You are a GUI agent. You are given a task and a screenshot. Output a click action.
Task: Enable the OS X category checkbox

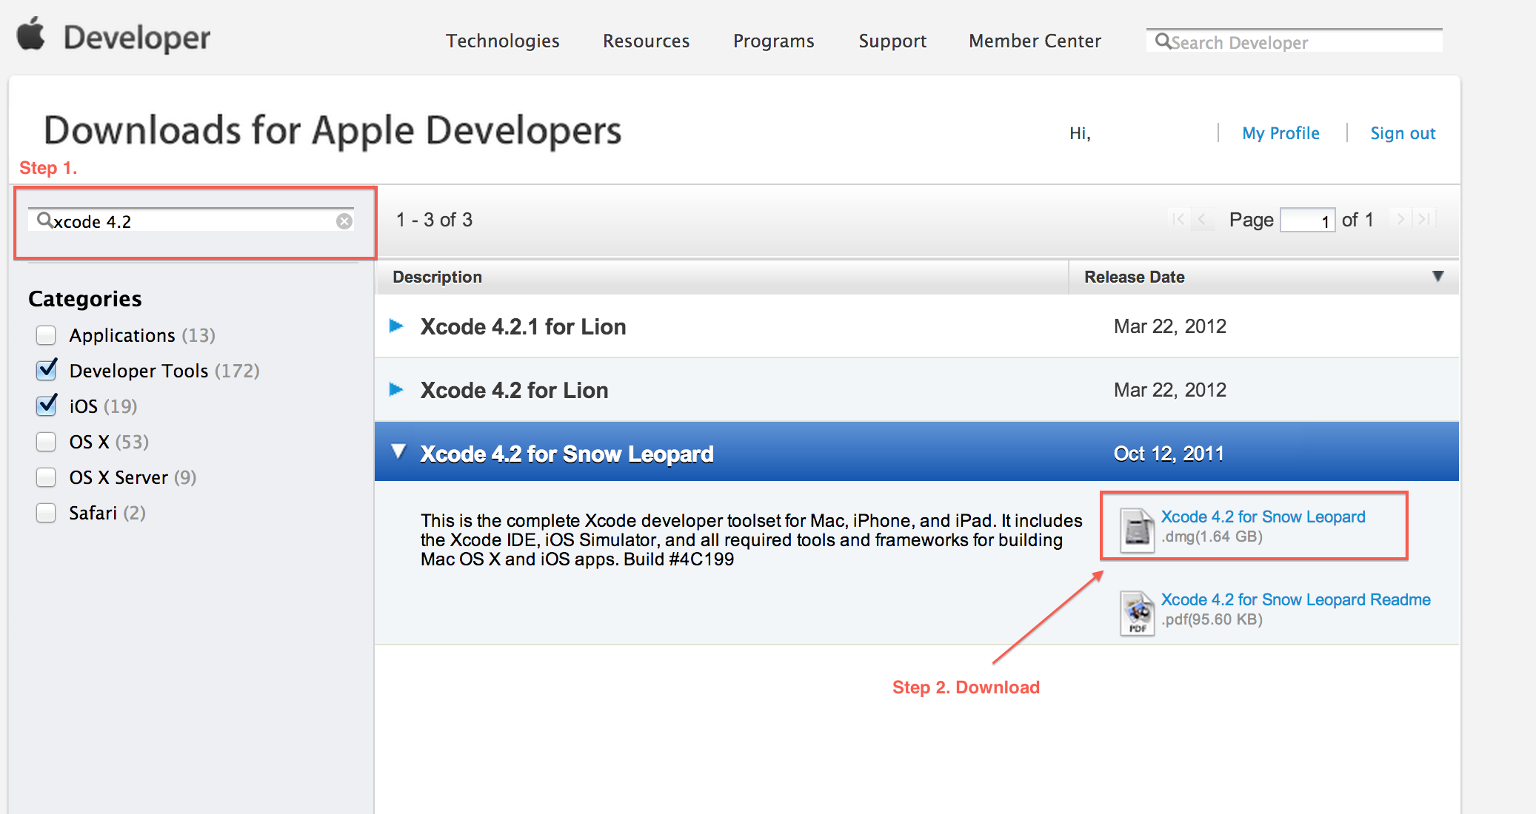46,442
